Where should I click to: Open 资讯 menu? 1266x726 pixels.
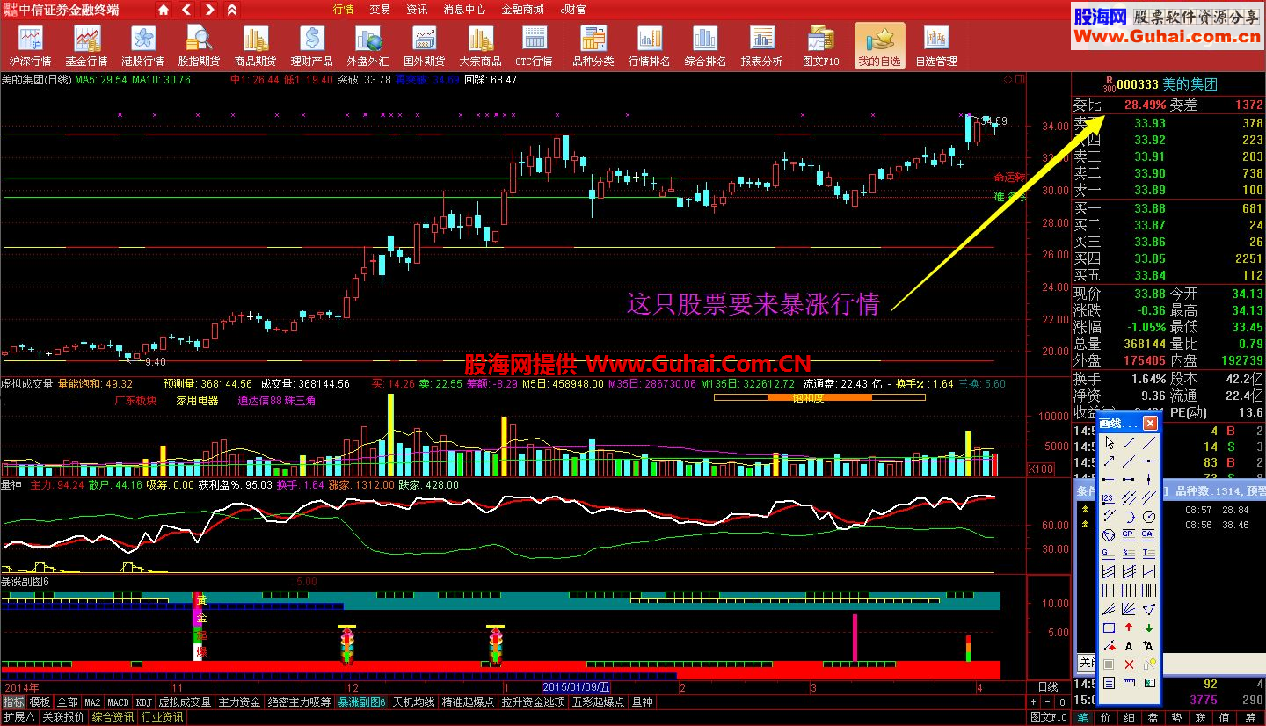click(x=418, y=10)
